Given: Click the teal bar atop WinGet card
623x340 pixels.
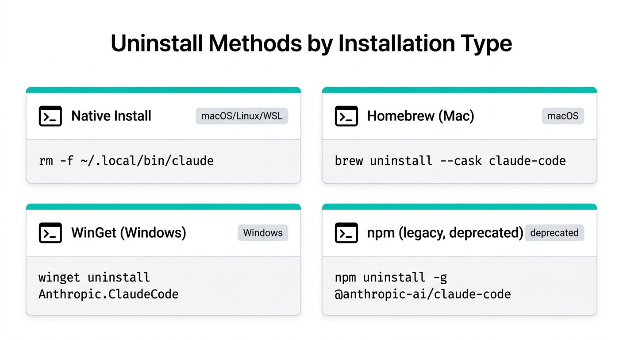Looking at the screenshot, I should click(163, 207).
